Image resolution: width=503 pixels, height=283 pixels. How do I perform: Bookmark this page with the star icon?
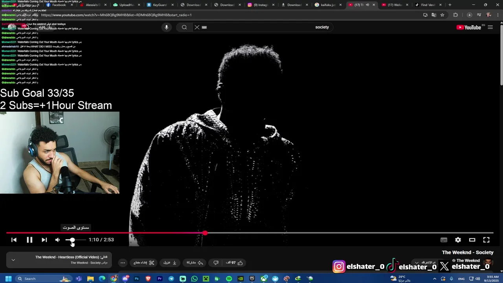point(442,15)
